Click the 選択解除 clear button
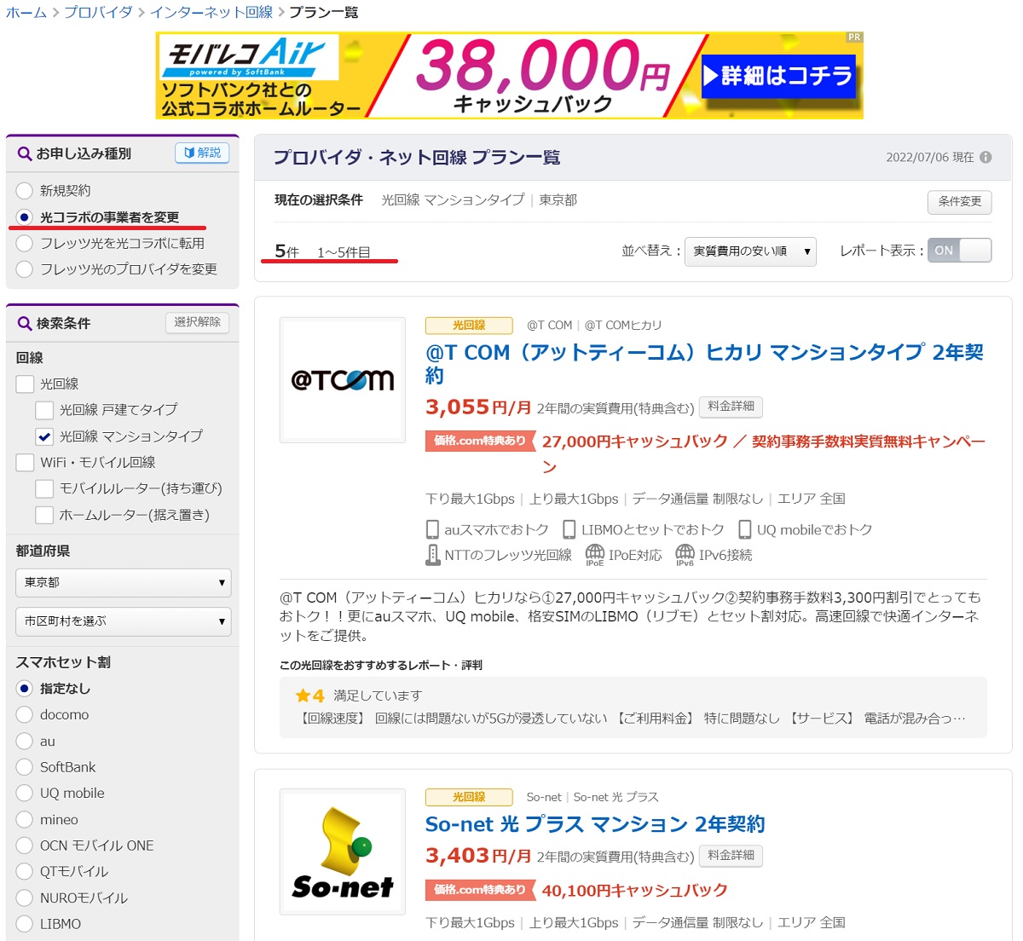The height and width of the screenshot is (941, 1023). pos(197,322)
